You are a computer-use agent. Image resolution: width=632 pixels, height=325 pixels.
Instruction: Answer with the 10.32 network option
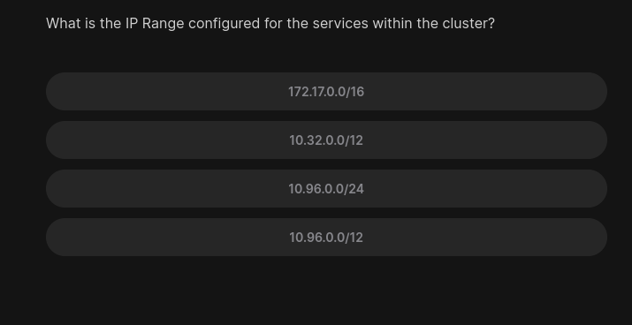pos(326,140)
